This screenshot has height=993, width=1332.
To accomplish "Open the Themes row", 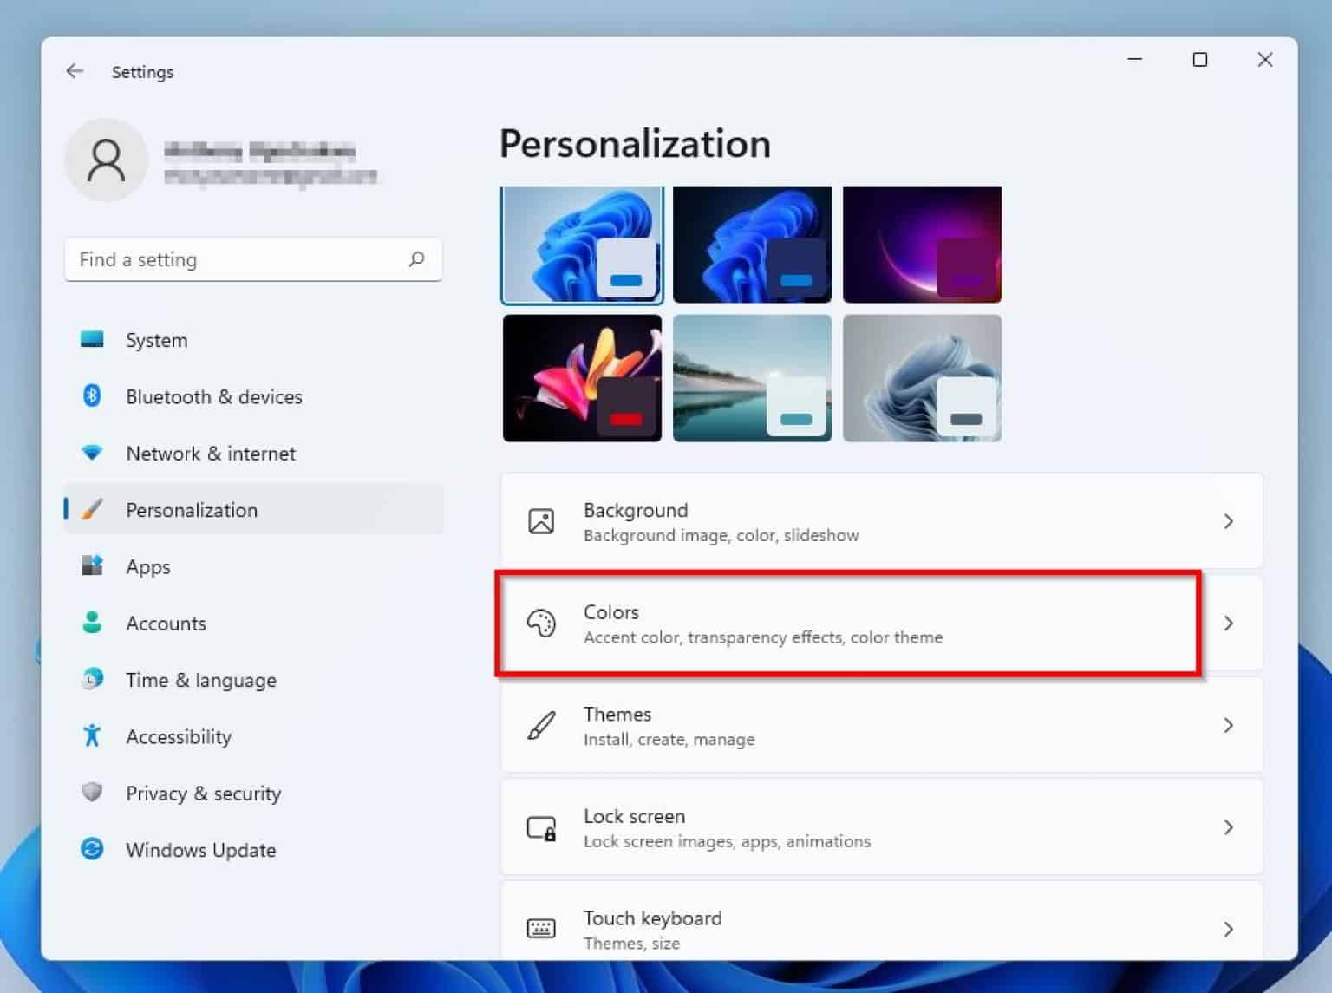I will point(882,725).
